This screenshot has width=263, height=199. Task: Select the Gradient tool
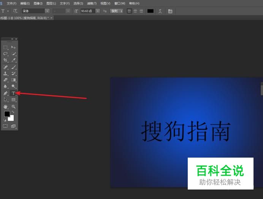pos(13,80)
